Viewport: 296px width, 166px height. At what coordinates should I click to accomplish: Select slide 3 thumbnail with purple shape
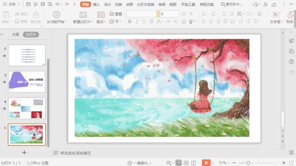pyautogui.click(x=27, y=82)
